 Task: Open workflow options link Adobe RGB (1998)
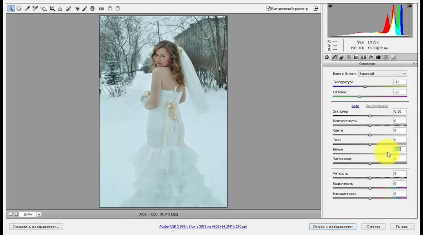[203, 227]
